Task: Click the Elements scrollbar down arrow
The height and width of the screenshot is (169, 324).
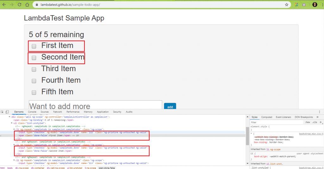Action: pyautogui.click(x=247, y=164)
